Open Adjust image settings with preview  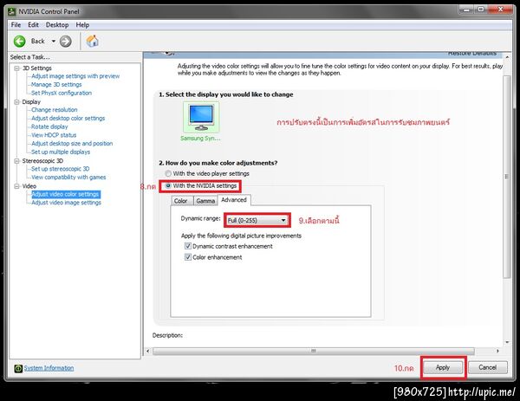[75, 76]
